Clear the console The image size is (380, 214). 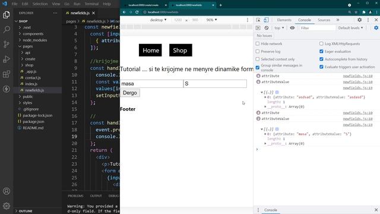267,28
